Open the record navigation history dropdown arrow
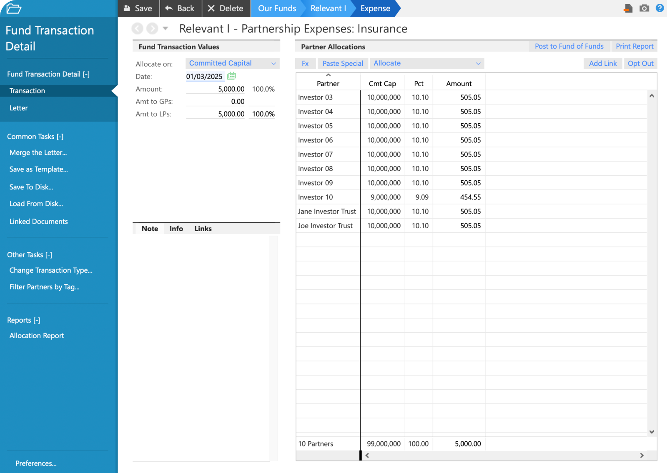 coord(165,28)
